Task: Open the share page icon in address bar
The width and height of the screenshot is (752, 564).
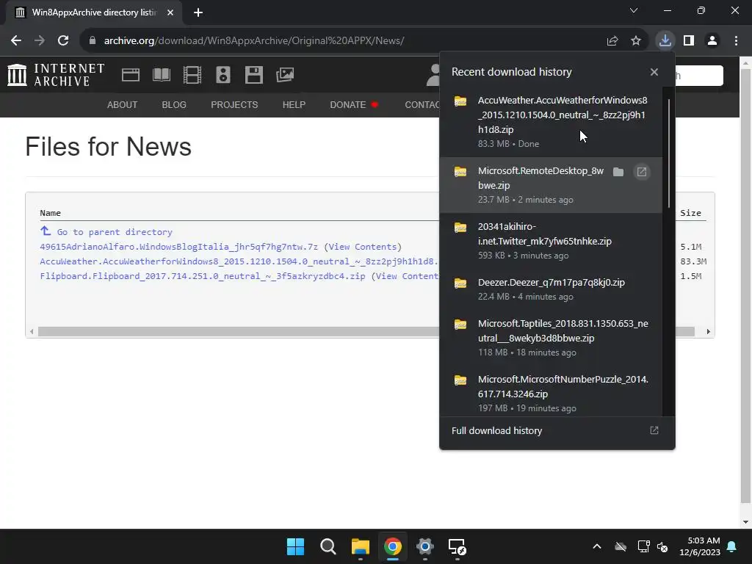Action: (612, 41)
